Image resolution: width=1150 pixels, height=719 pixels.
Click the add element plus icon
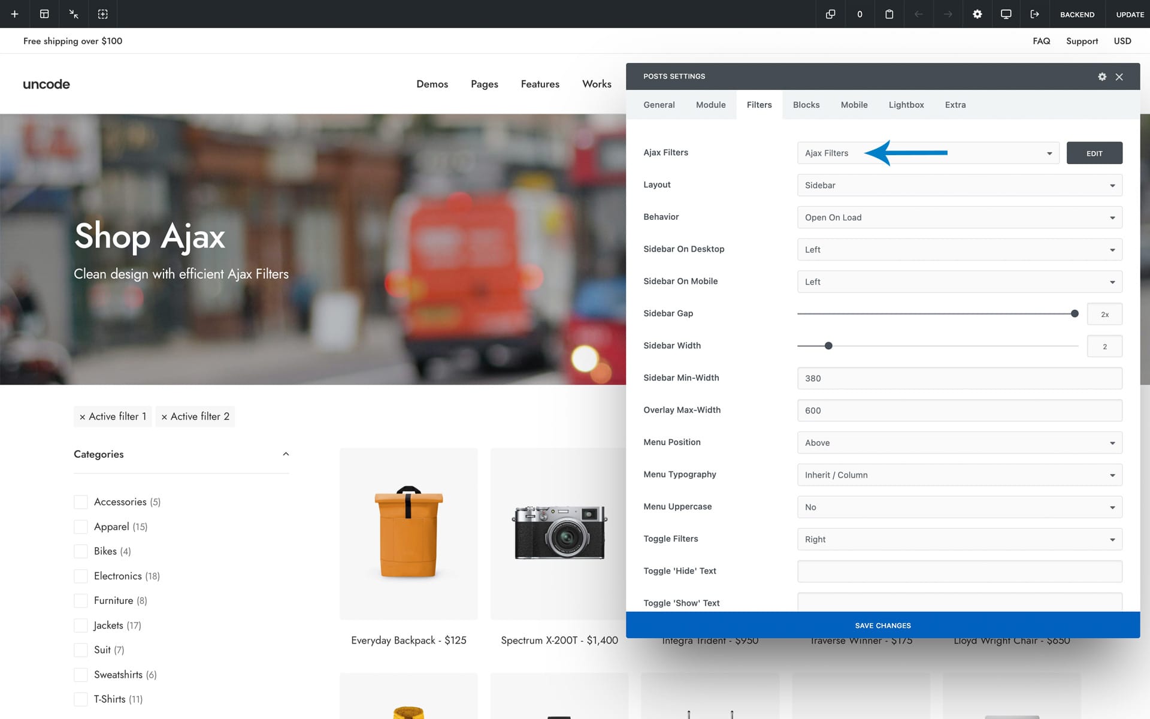pyautogui.click(x=14, y=14)
